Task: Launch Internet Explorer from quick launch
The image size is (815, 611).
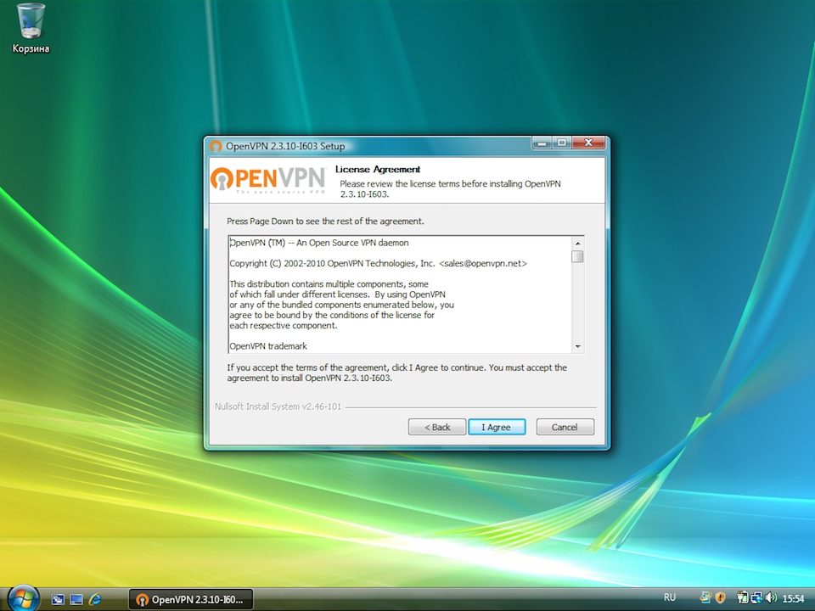Action: pos(94,600)
